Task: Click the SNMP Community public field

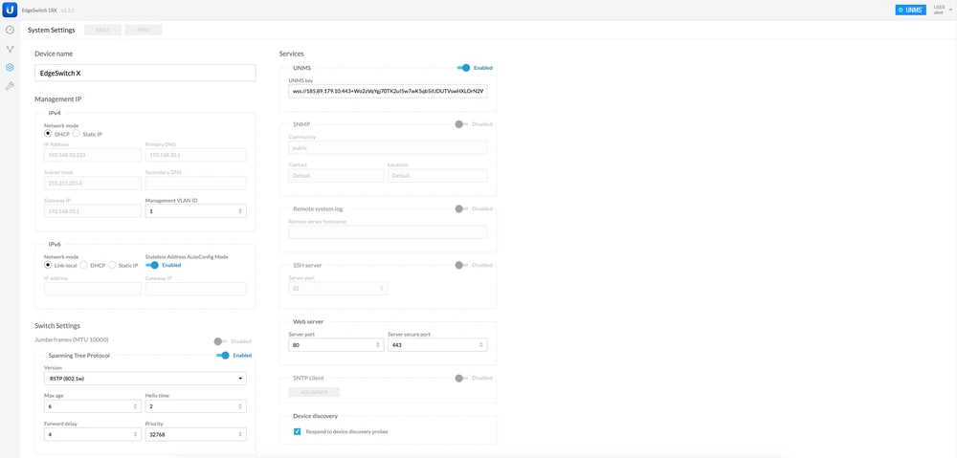Action: [x=388, y=147]
